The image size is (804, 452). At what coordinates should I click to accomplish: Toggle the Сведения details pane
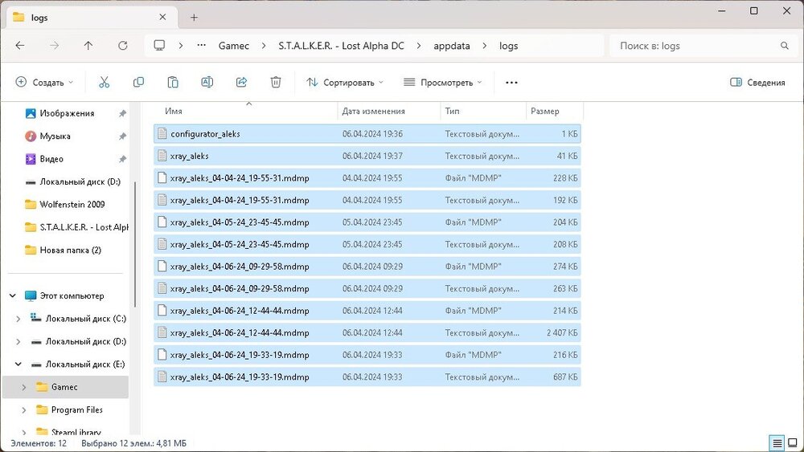coord(757,82)
